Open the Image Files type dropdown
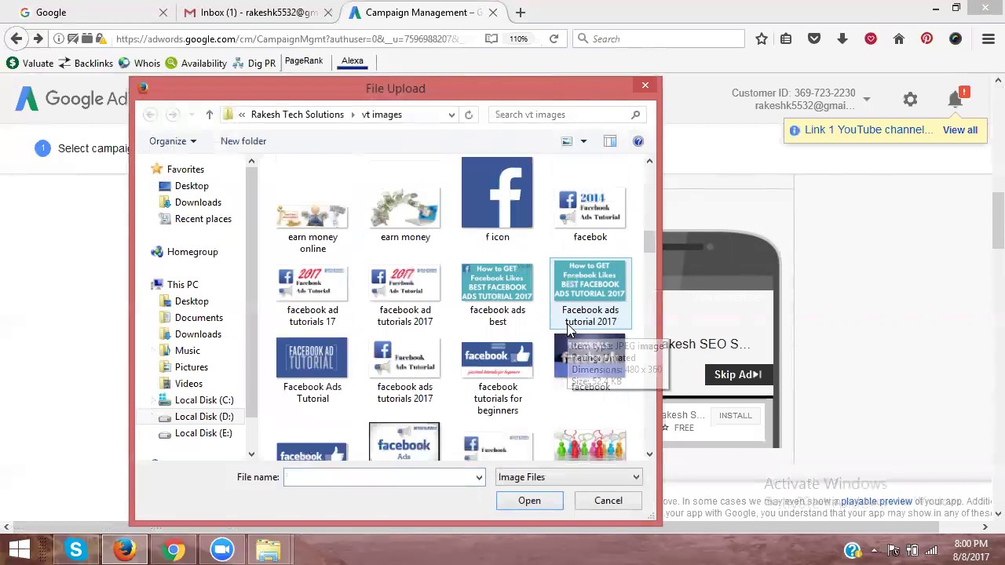The image size is (1005, 565). click(x=568, y=477)
